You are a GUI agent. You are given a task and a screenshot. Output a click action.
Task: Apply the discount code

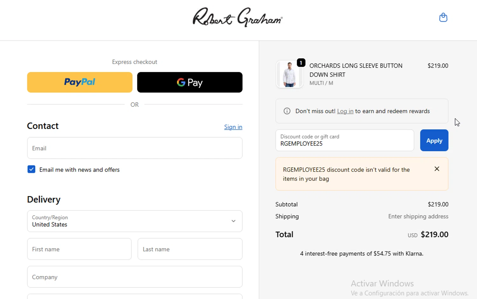pos(434,140)
